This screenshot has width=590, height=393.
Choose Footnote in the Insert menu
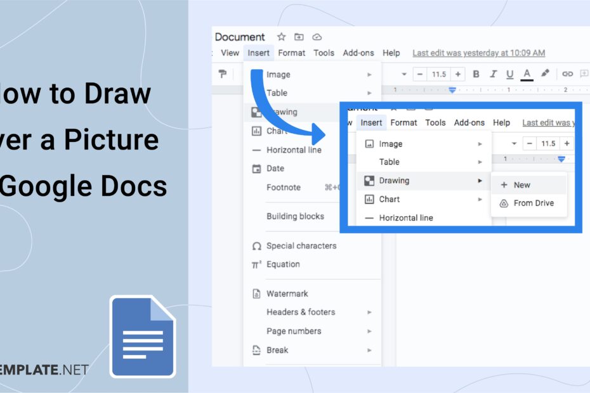tap(284, 187)
